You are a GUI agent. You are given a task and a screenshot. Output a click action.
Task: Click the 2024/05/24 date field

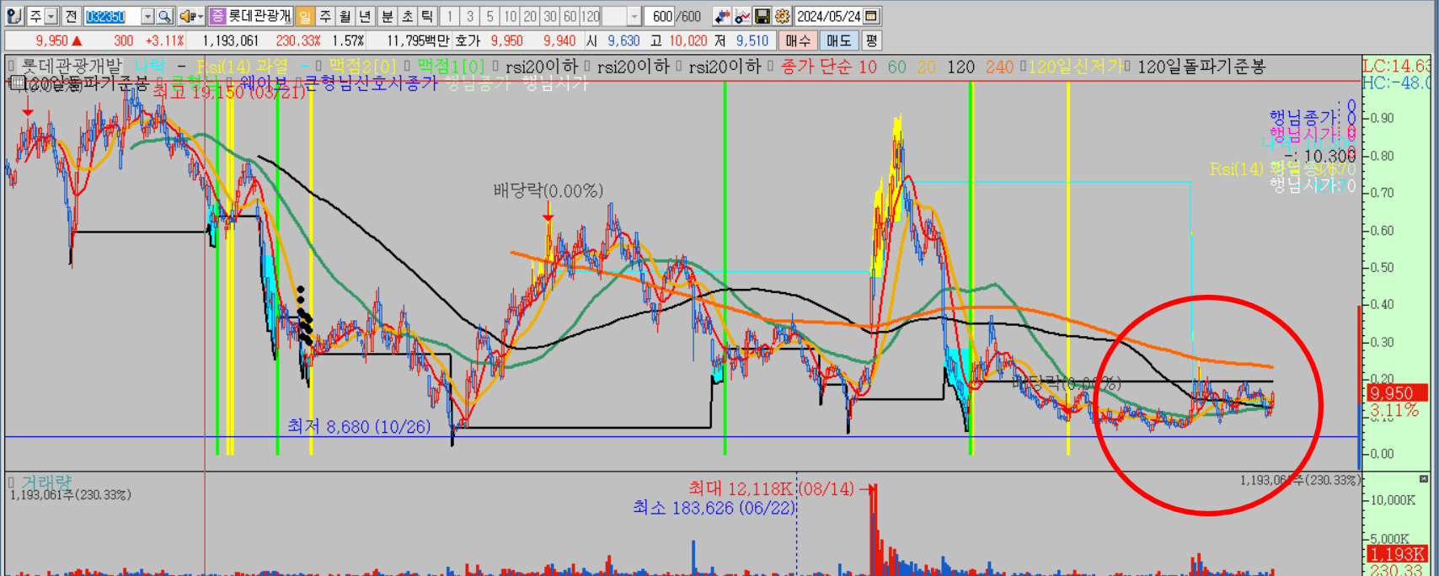point(829,16)
